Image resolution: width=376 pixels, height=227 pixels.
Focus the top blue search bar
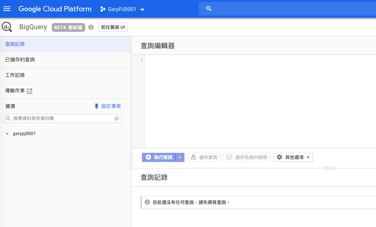[x=287, y=9]
